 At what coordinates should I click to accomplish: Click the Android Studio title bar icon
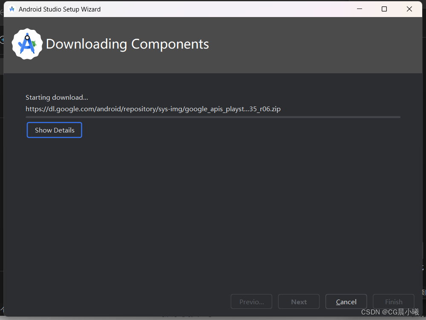click(12, 9)
